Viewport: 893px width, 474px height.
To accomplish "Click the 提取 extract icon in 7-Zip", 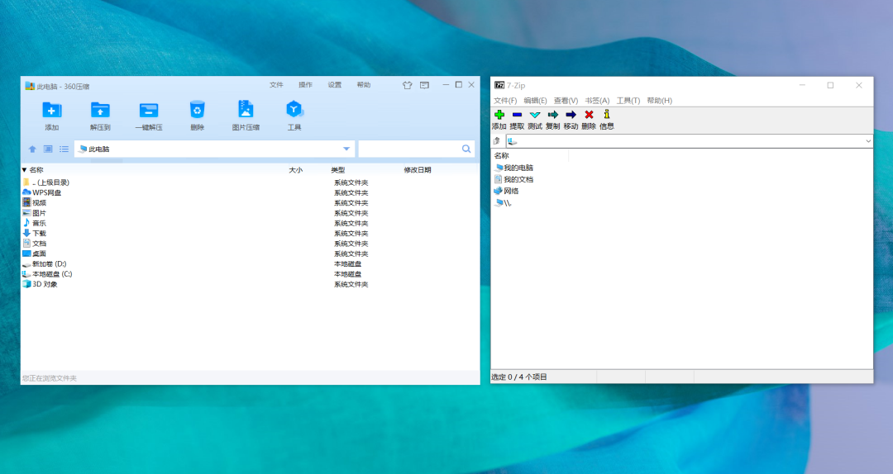I will [517, 115].
